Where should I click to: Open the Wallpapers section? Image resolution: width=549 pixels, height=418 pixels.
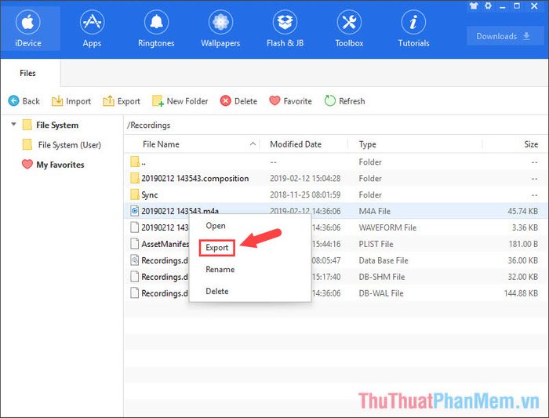coord(220,29)
